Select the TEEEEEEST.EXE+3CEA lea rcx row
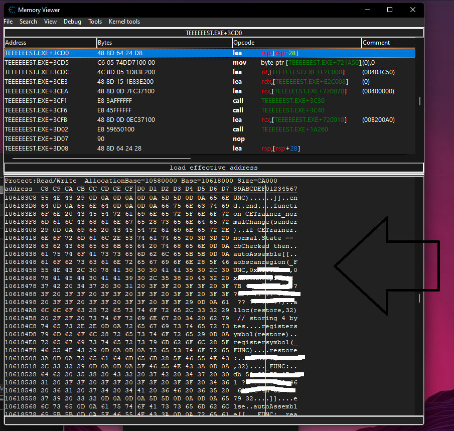The height and width of the screenshot is (431, 454). (x=210, y=91)
